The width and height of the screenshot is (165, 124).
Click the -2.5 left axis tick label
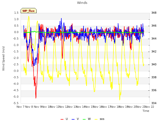click(16, 64)
